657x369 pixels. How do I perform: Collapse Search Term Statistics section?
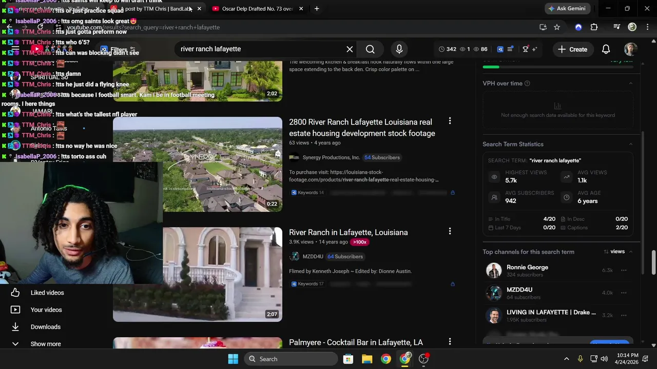tap(631, 145)
